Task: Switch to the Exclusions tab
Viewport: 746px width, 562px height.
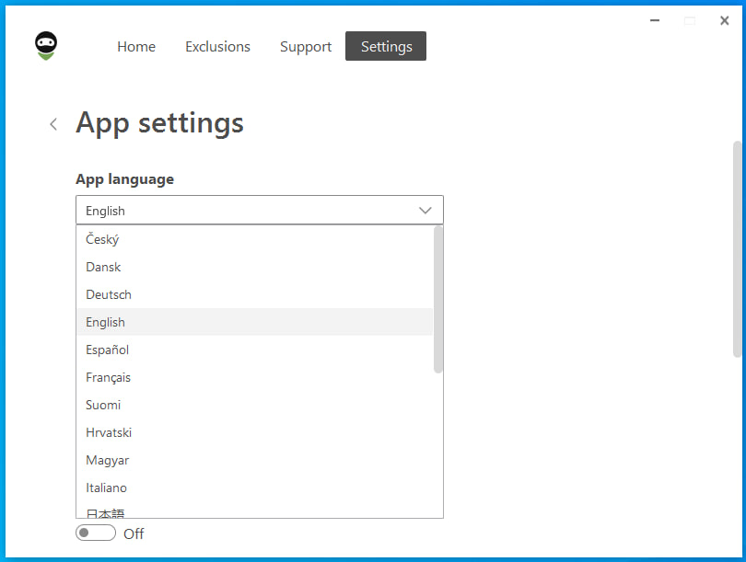Action: pyautogui.click(x=217, y=46)
